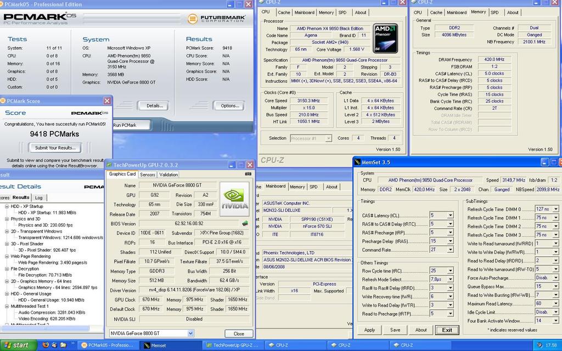Open the RAS# to CAS# Delay (tRTC) dropdown
562x351 pixels.
pos(451,224)
